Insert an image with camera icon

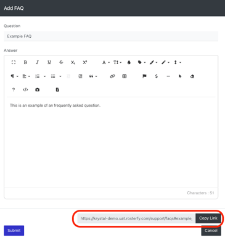(37, 89)
